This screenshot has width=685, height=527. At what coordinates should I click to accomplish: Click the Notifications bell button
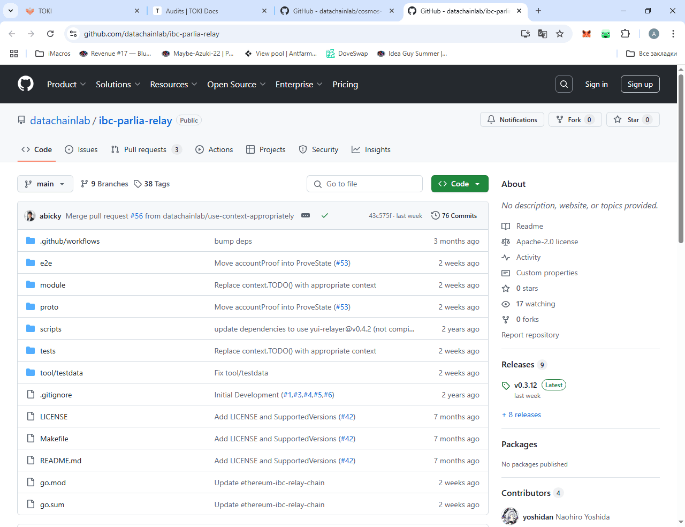pos(512,119)
